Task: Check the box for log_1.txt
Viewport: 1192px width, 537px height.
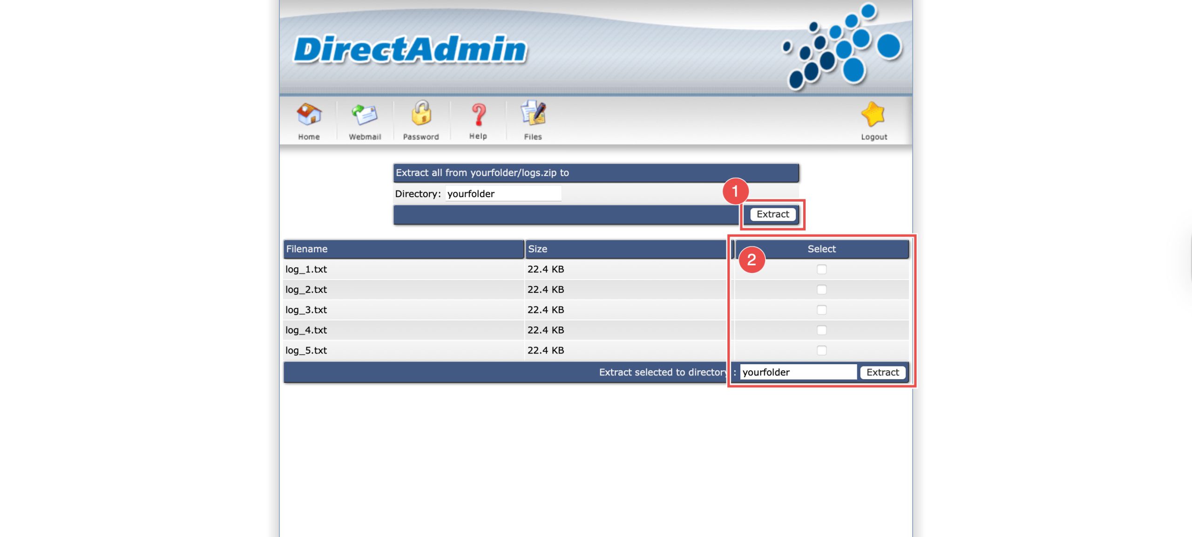Action: (x=822, y=269)
